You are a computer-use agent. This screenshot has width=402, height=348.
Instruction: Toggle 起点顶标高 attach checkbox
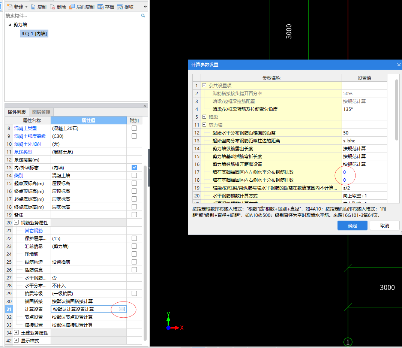(x=134, y=183)
